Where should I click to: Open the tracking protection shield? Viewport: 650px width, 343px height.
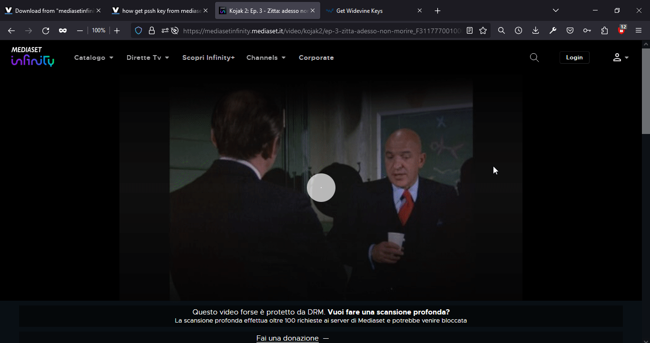tap(138, 30)
